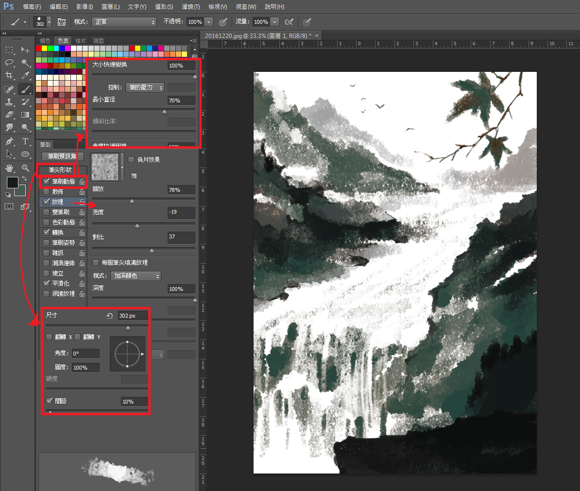580x491 pixels.
Task: Close the 20161220.jpg document tab
Action: coord(317,35)
